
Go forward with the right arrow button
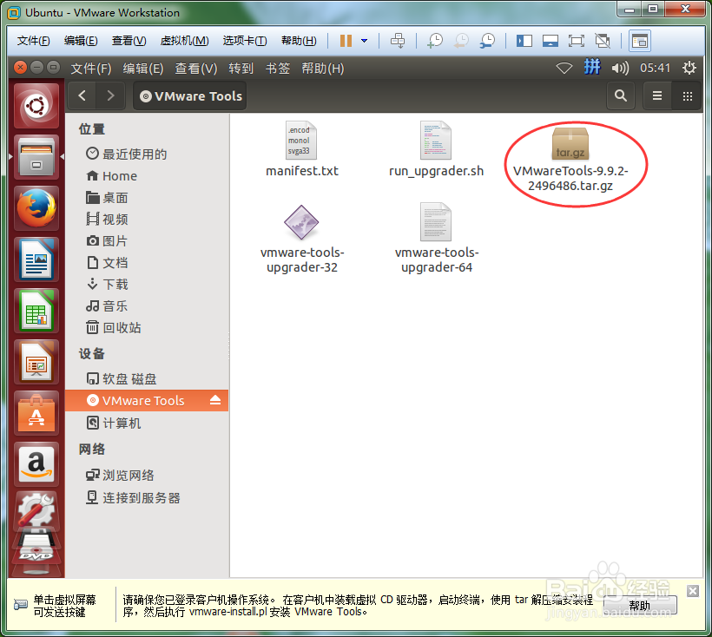[110, 95]
